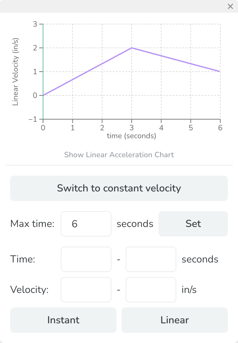Close the velocity chart panel
This screenshot has height=343, width=238.
pyautogui.click(x=230, y=6)
